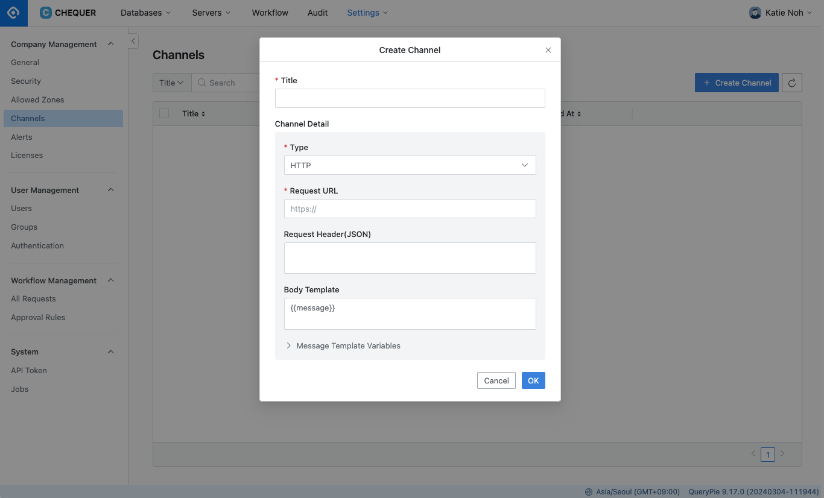The height and width of the screenshot is (498, 824).
Task: Click the QueryPie logo icon
Action: [13, 13]
